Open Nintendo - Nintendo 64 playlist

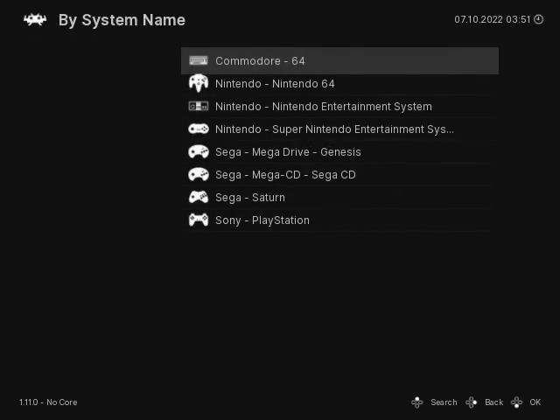pos(339,84)
